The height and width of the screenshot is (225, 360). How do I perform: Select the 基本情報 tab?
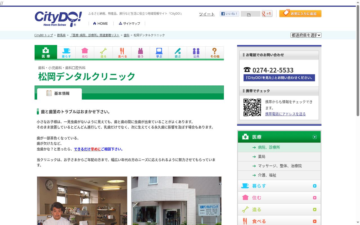59,94
